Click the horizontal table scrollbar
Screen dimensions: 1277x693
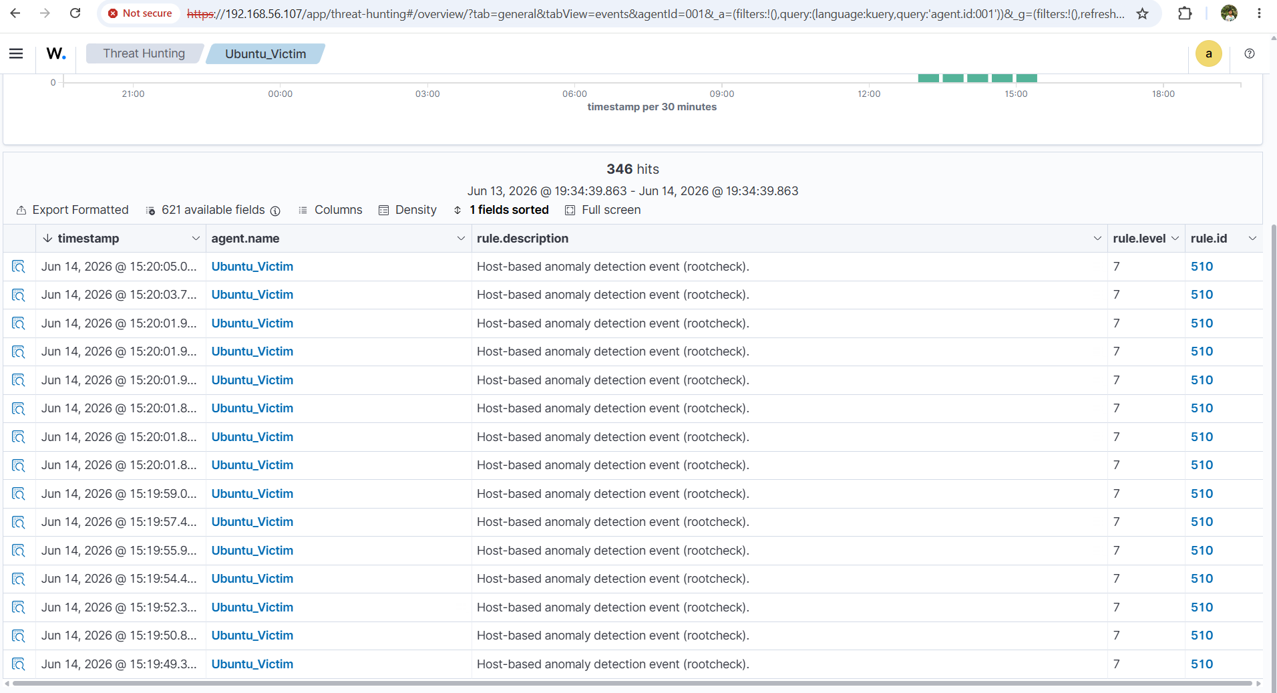click(632, 683)
